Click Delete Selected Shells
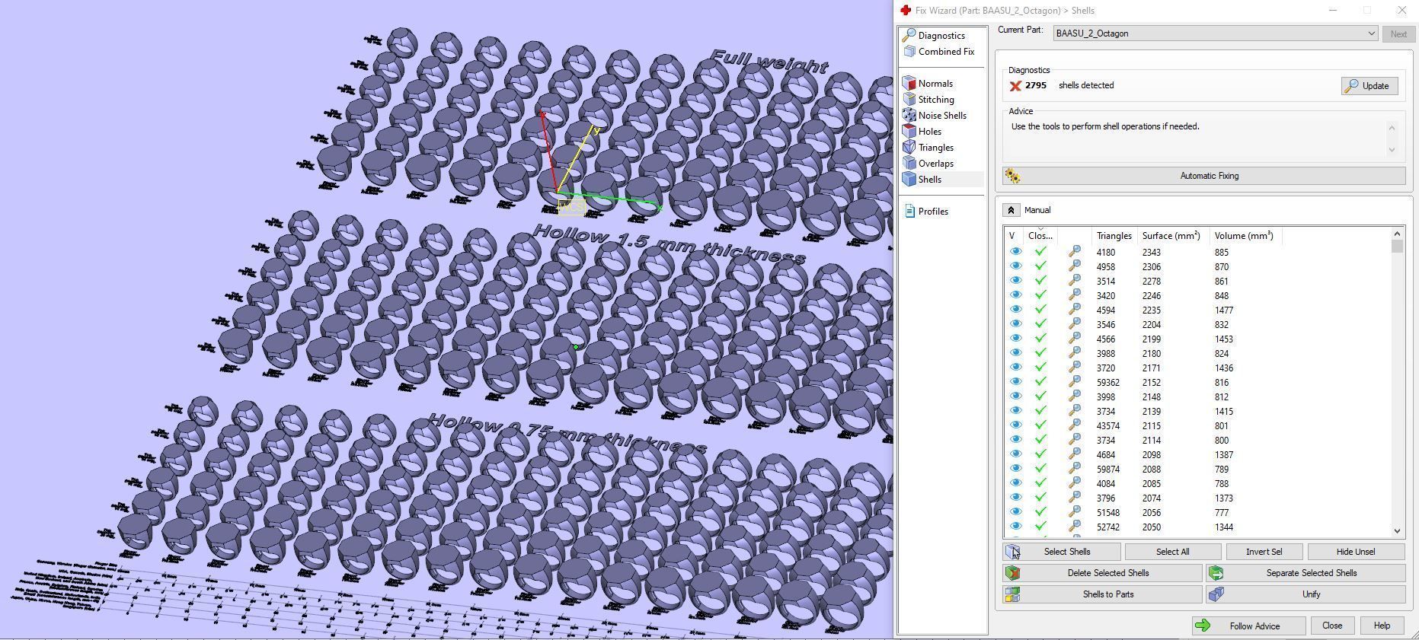The width and height of the screenshot is (1419, 640). pos(1103,573)
